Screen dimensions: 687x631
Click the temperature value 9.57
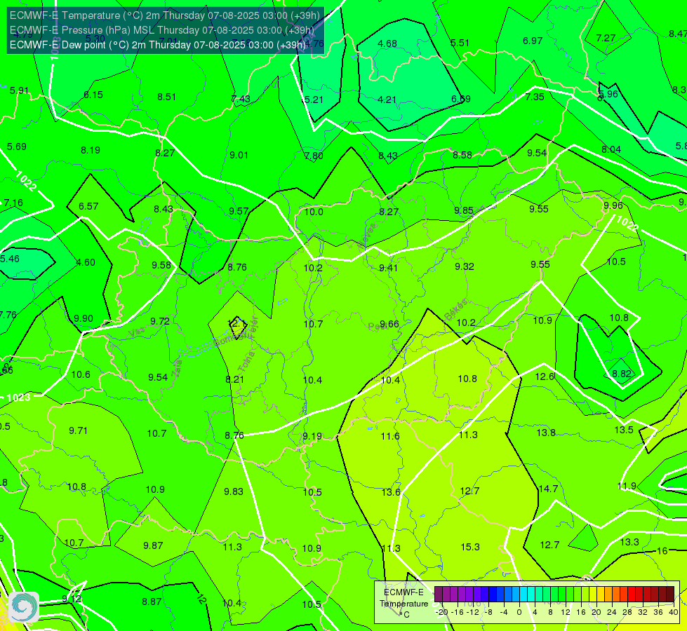[x=239, y=211]
